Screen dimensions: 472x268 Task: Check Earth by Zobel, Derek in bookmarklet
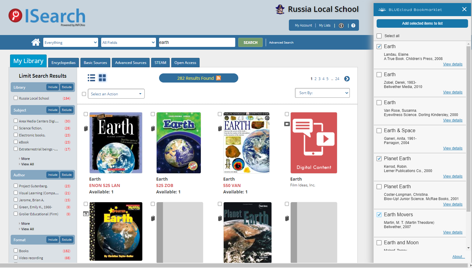379,75
